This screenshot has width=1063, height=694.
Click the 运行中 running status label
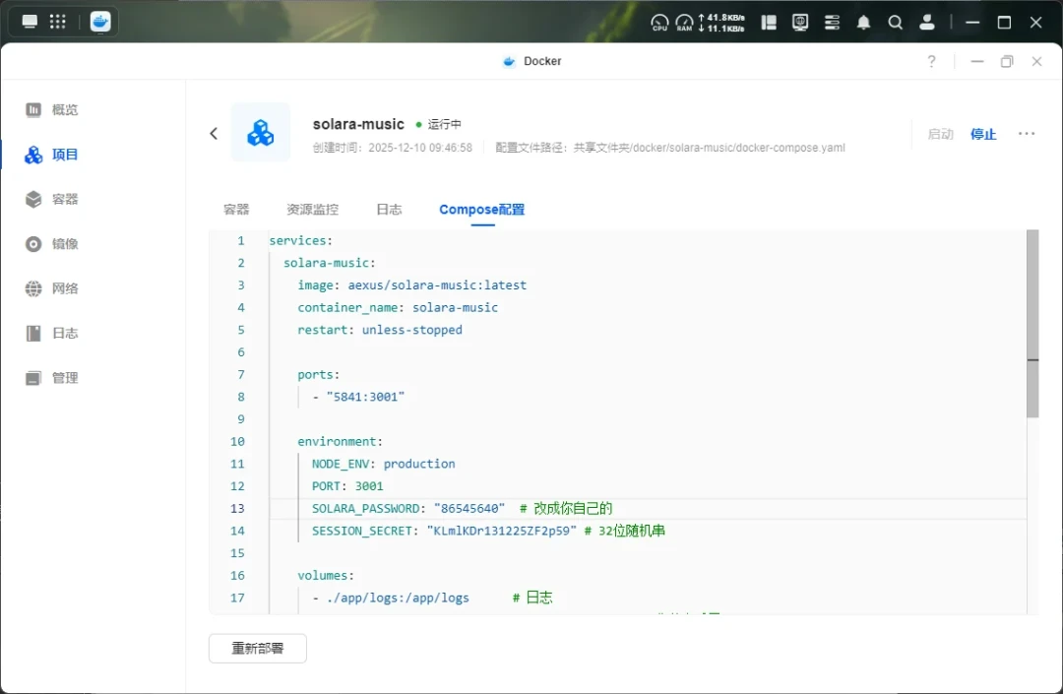coord(444,125)
